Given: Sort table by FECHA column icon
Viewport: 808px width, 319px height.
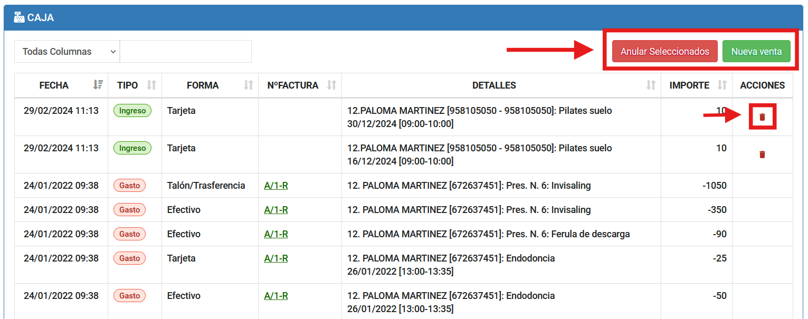Looking at the screenshot, I should point(98,85).
